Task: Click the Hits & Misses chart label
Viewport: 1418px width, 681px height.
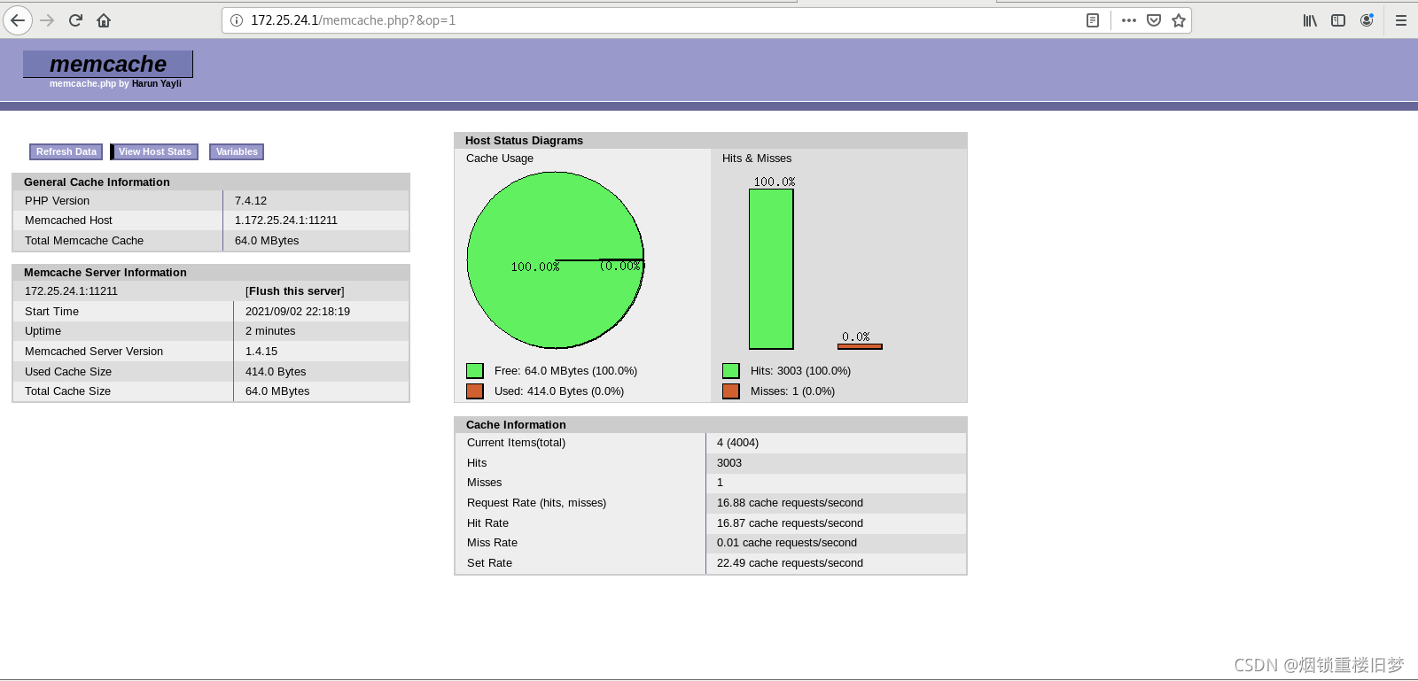Action: [757, 159]
